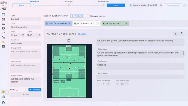Increase the Set duration with plus

pyautogui.click(x=127, y=84)
